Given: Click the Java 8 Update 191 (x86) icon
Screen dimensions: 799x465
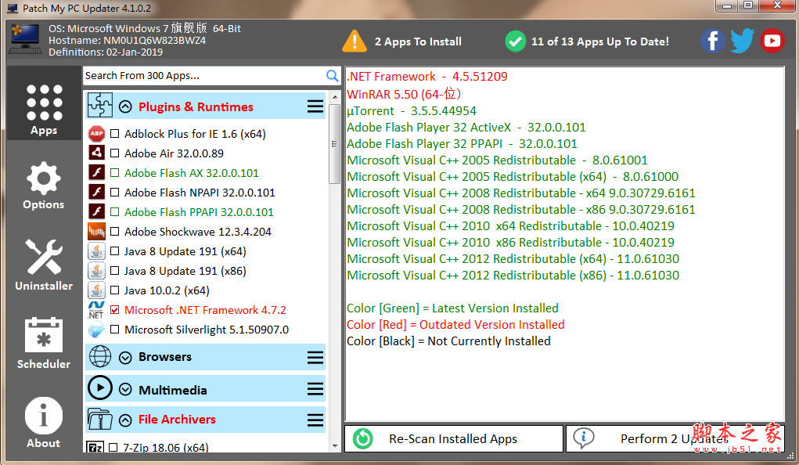Looking at the screenshot, I should pos(96,270).
